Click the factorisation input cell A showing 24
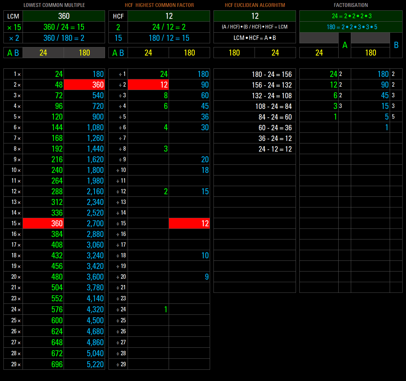Screen dimensions: 406x381 [x=319, y=53]
